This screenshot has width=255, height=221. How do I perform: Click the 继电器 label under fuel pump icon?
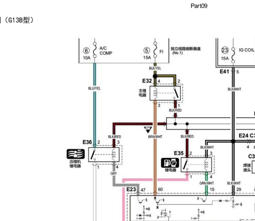click(171, 170)
